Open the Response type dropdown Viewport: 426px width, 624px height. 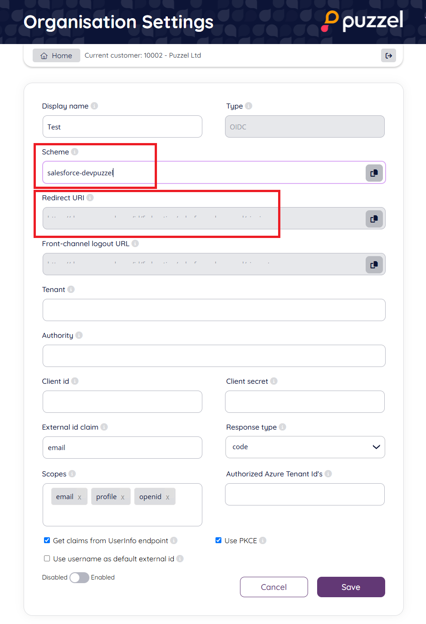(305, 447)
